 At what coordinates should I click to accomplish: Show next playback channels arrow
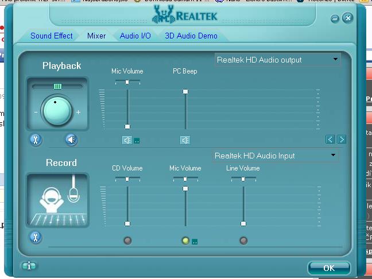pyautogui.click(x=342, y=139)
